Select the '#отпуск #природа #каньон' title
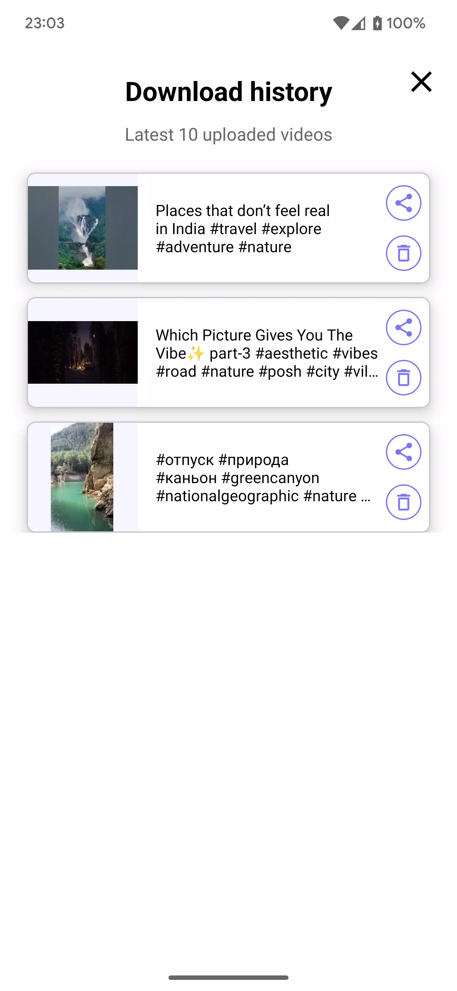Image resolution: width=457 pixels, height=991 pixels. (x=263, y=478)
